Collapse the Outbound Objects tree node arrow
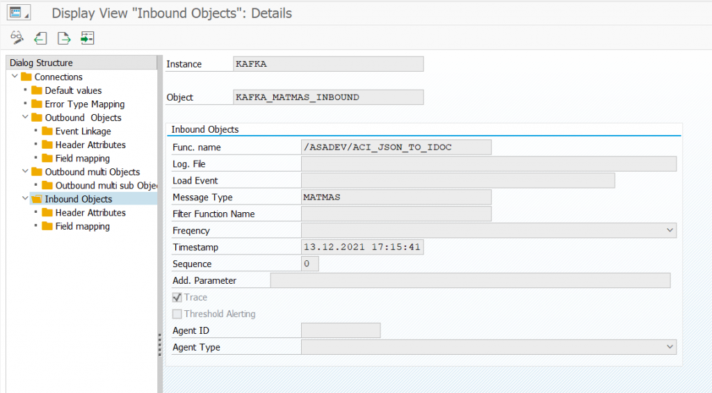The image size is (712, 393). pos(26,118)
